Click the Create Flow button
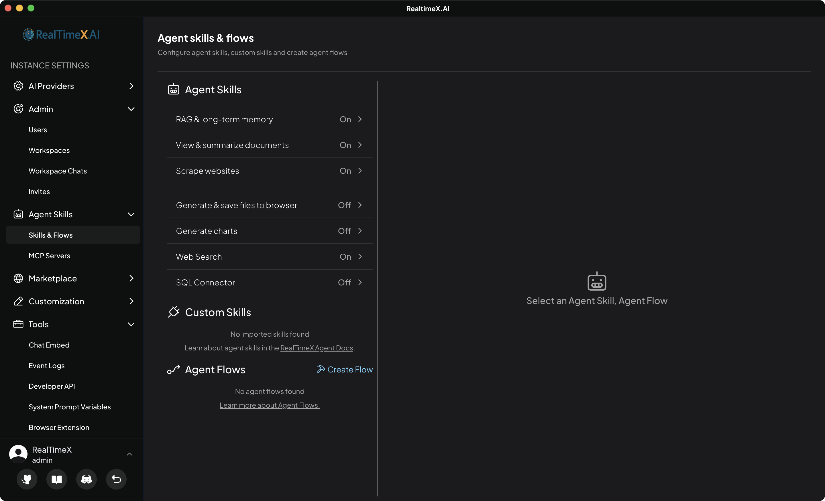 [x=345, y=370]
